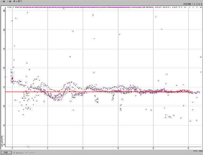Viewport: 203px width, 155px height.
Task: Open the third menu, labelled 最小/最大
Action: coord(18,1)
